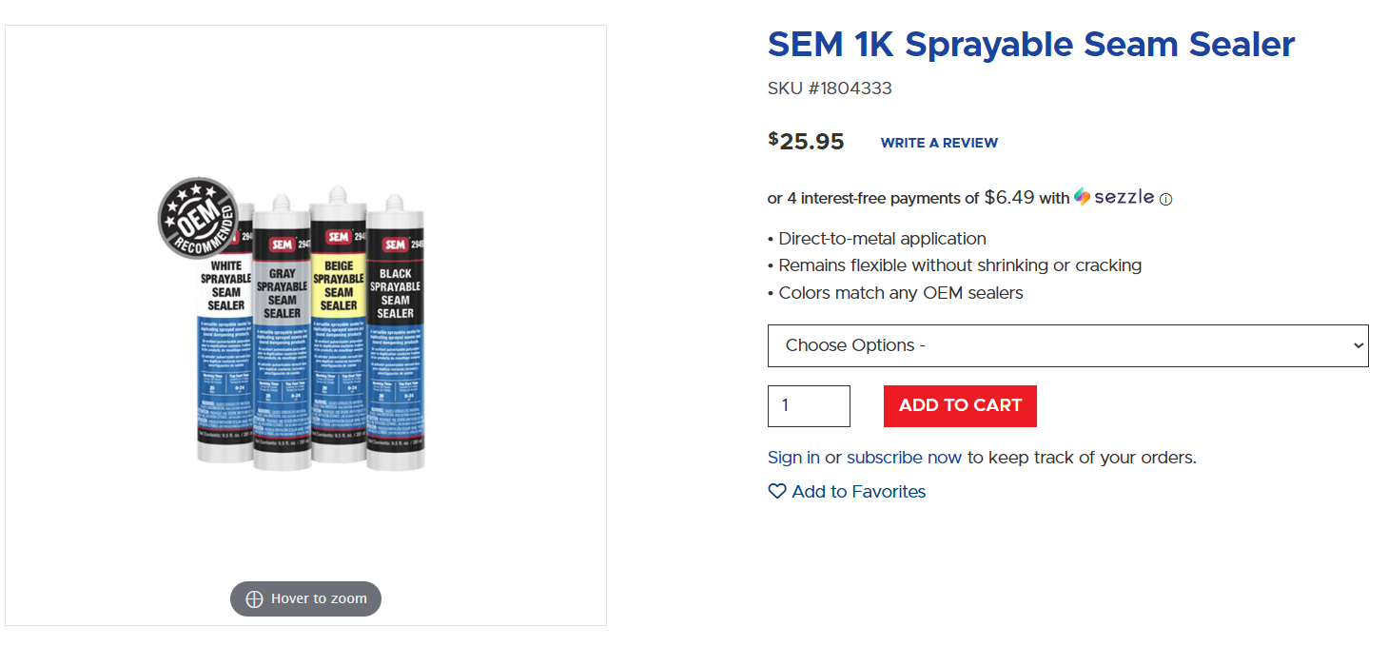This screenshot has height=666, width=1388.
Task: Select the Add to Favorites text link
Action: [858, 492]
